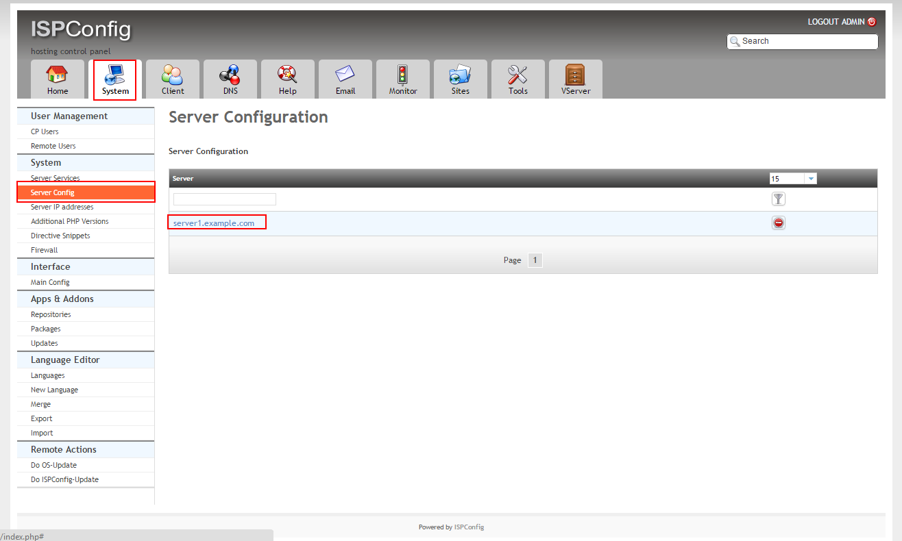
Task: Open Directive Snippets in the sidebar
Action: click(86, 236)
